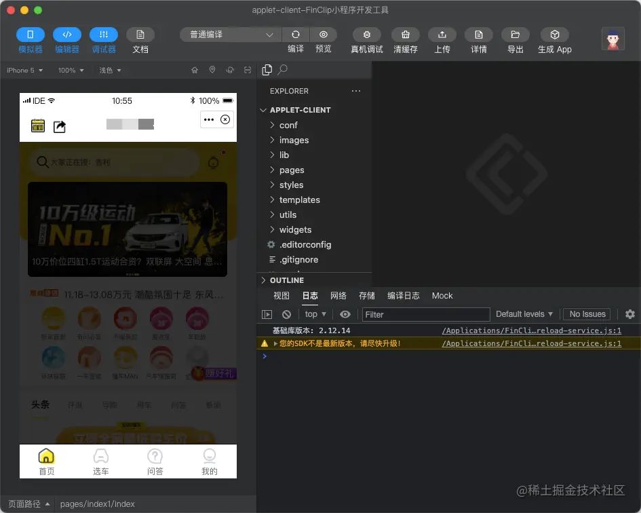Click the 上传 upload icon
Viewport: 641px width, 513px height.
tap(442, 35)
